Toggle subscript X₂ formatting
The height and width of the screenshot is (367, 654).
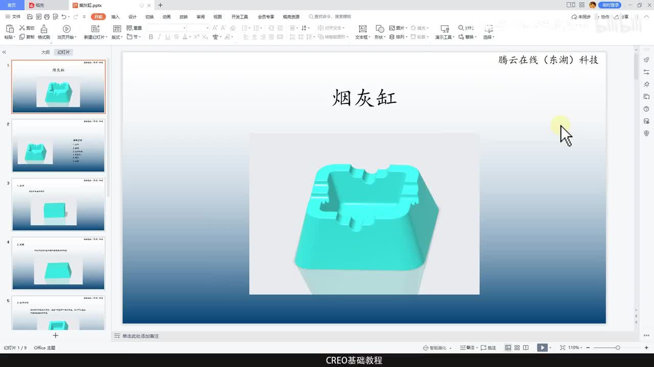pos(205,37)
